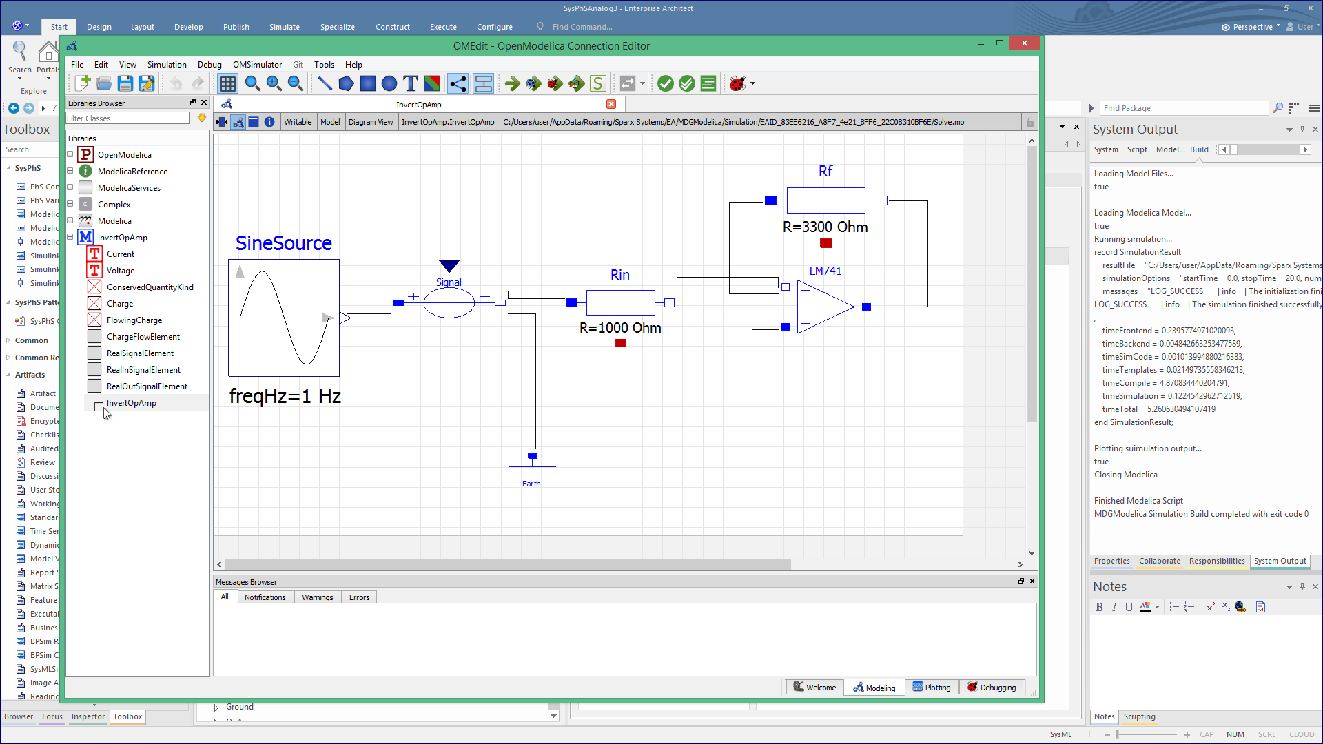Viewport: 1323px width, 744px height.
Task: Open the debug ladybug dropdown arrow
Action: 752,83
